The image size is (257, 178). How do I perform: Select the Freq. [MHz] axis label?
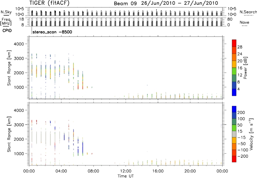click(6, 22)
